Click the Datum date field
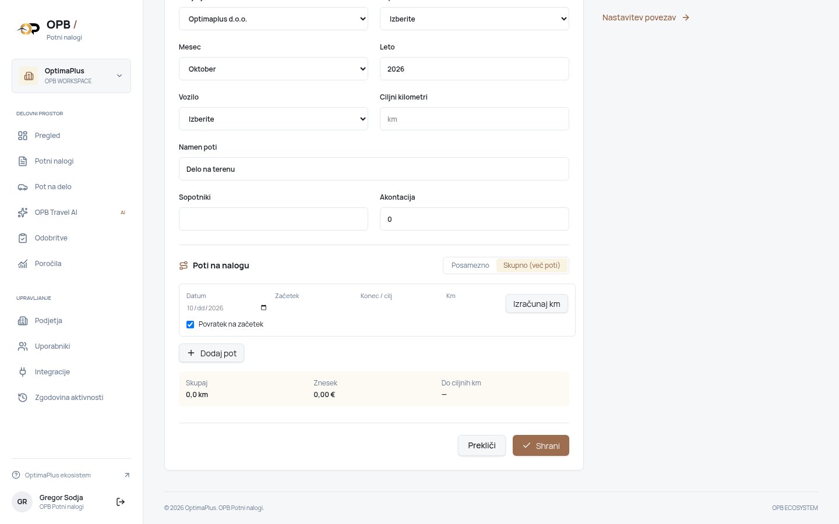The height and width of the screenshot is (524, 839). pyautogui.click(x=227, y=308)
